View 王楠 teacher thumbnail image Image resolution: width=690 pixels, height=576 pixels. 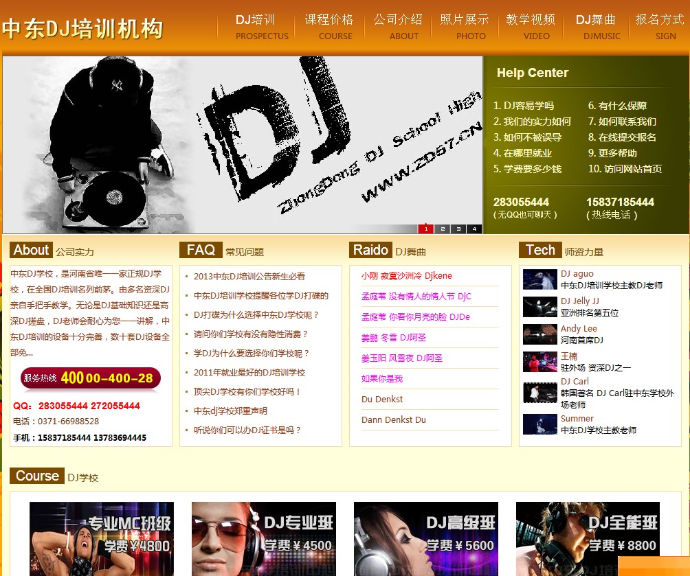[539, 362]
